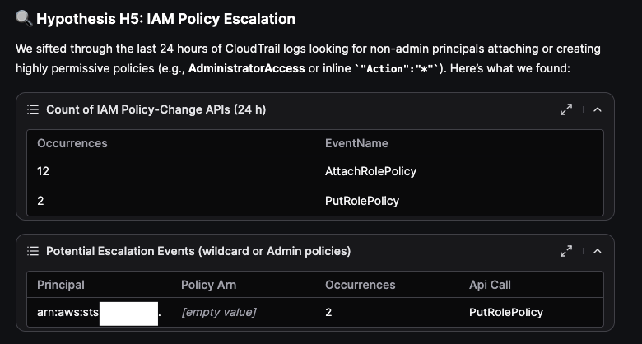Image resolution: width=642 pixels, height=344 pixels.
Task: Sort by the EventName column header
Action: 356,143
